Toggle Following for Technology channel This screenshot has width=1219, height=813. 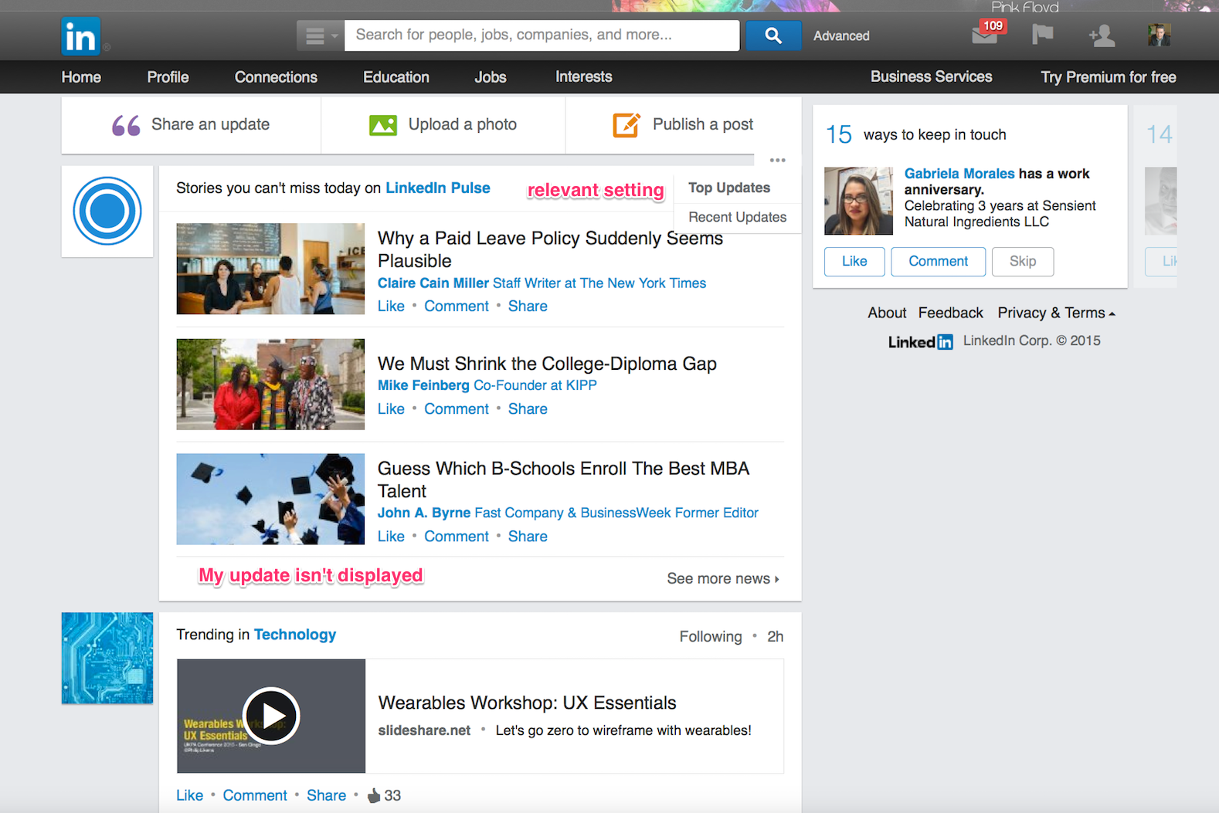(711, 636)
